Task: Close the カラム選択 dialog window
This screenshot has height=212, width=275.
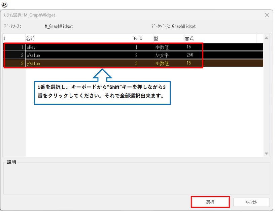Action: (267, 15)
